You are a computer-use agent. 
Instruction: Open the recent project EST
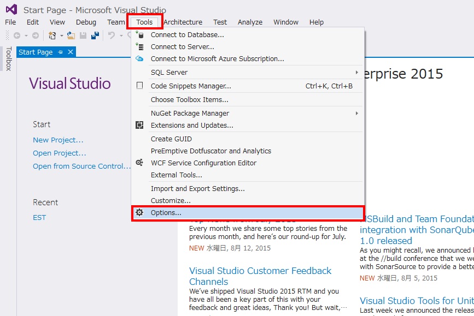(x=39, y=218)
